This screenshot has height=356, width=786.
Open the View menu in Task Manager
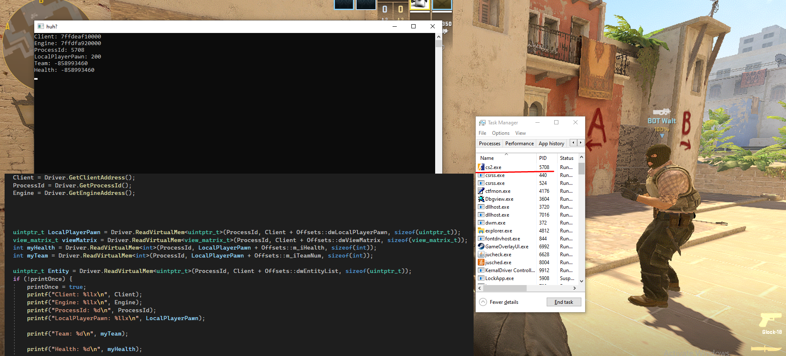(520, 133)
